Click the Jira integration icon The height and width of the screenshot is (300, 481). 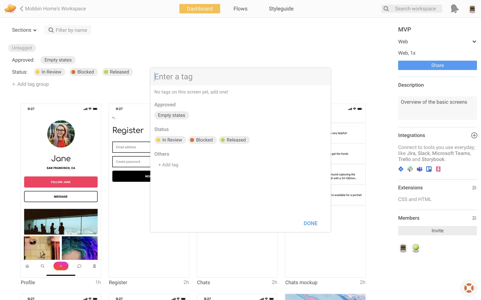point(401,169)
